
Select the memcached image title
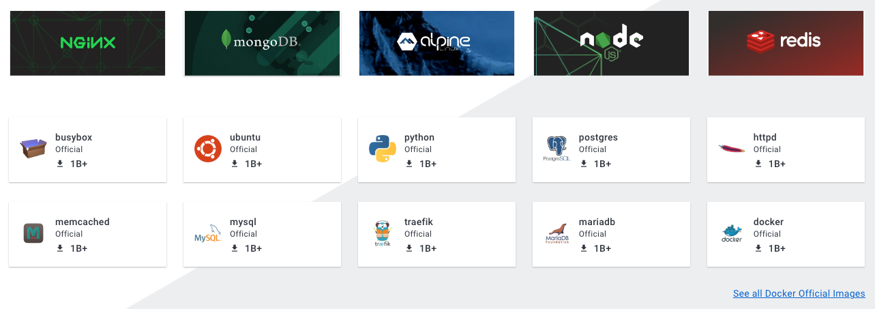coord(83,222)
